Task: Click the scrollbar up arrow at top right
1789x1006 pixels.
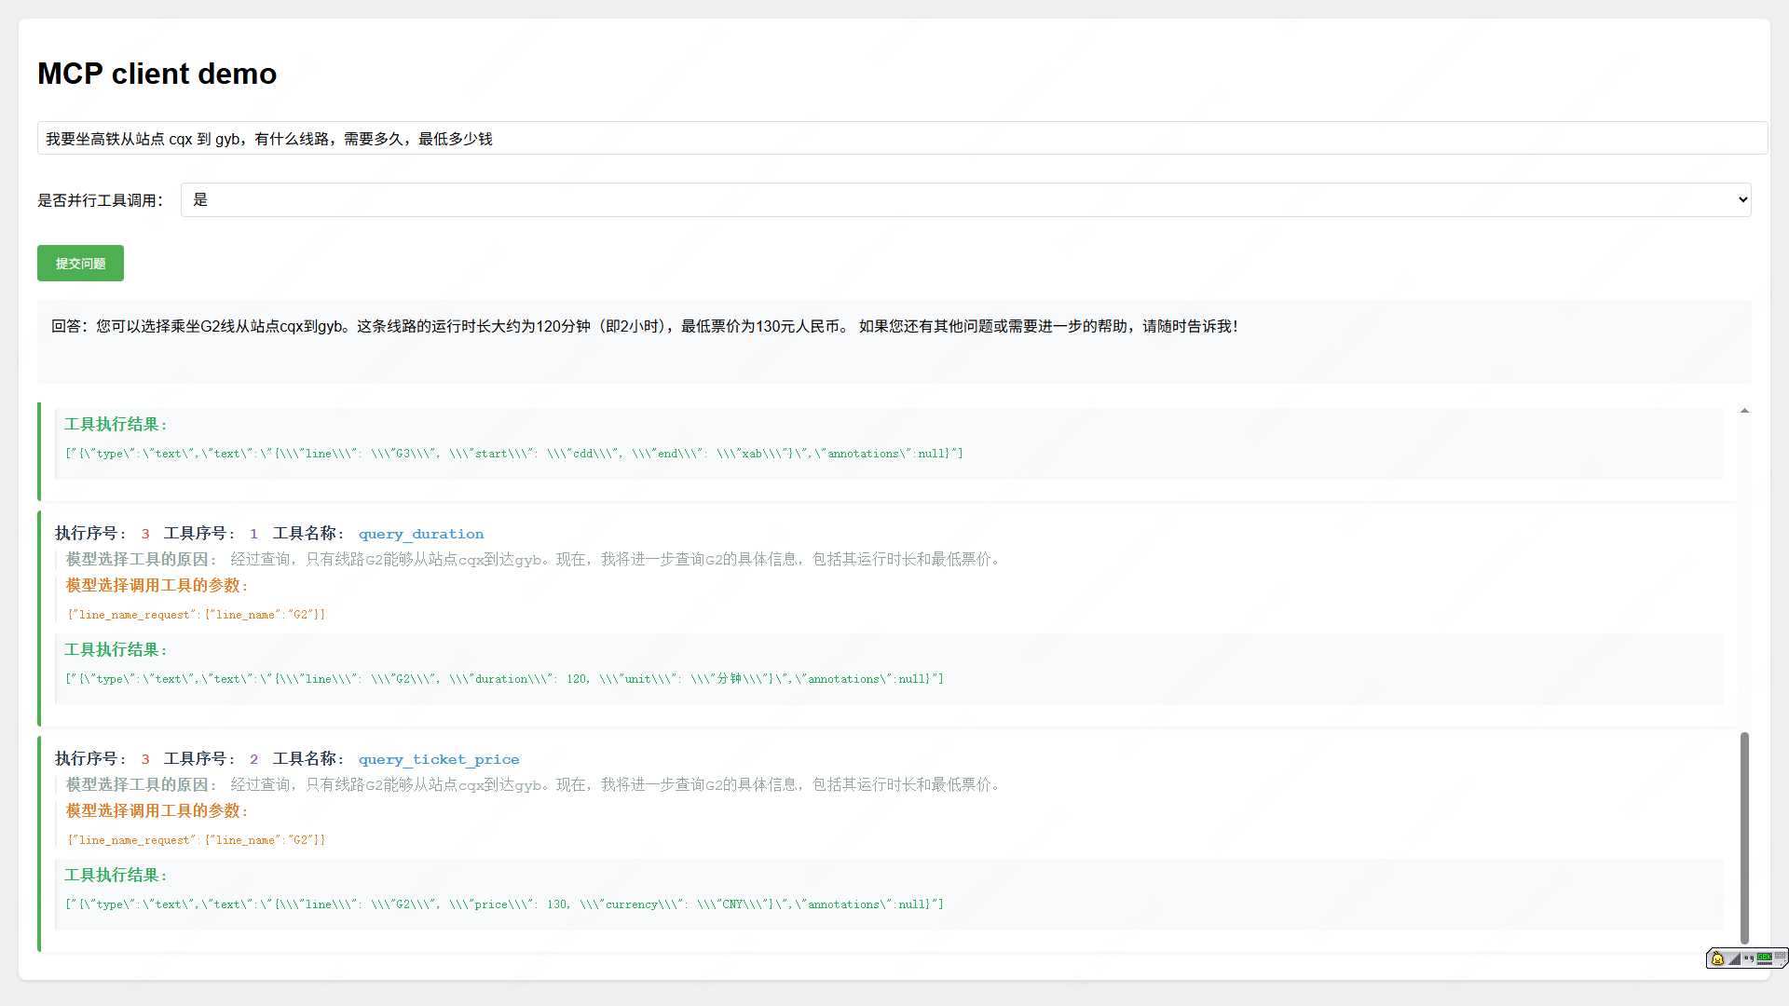Action: (1743, 410)
